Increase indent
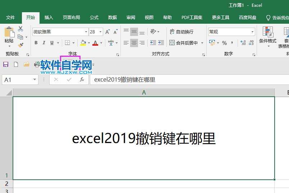This screenshot has height=193, width=289. [161, 43]
